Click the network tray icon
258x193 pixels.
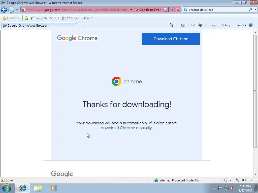[x=227, y=188]
